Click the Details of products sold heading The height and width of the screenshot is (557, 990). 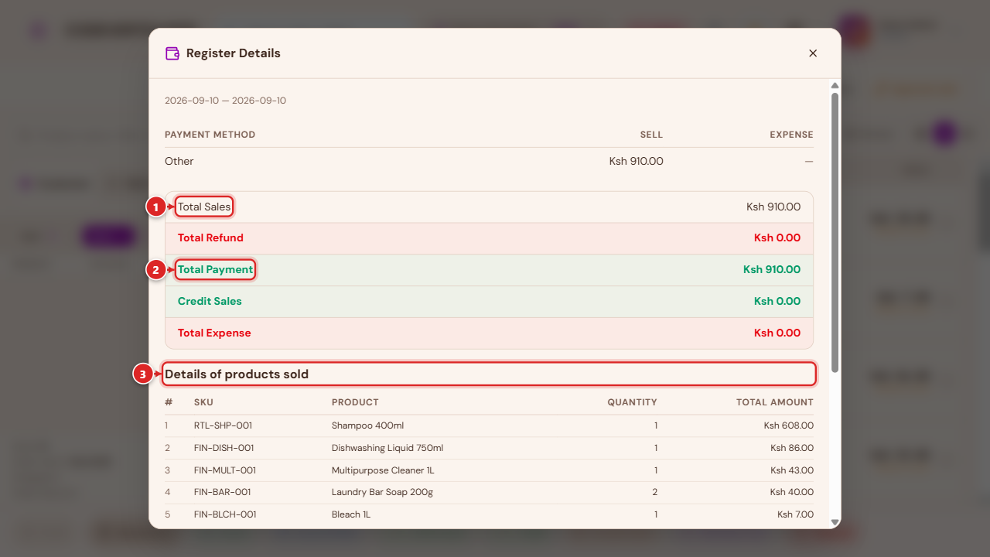point(237,374)
